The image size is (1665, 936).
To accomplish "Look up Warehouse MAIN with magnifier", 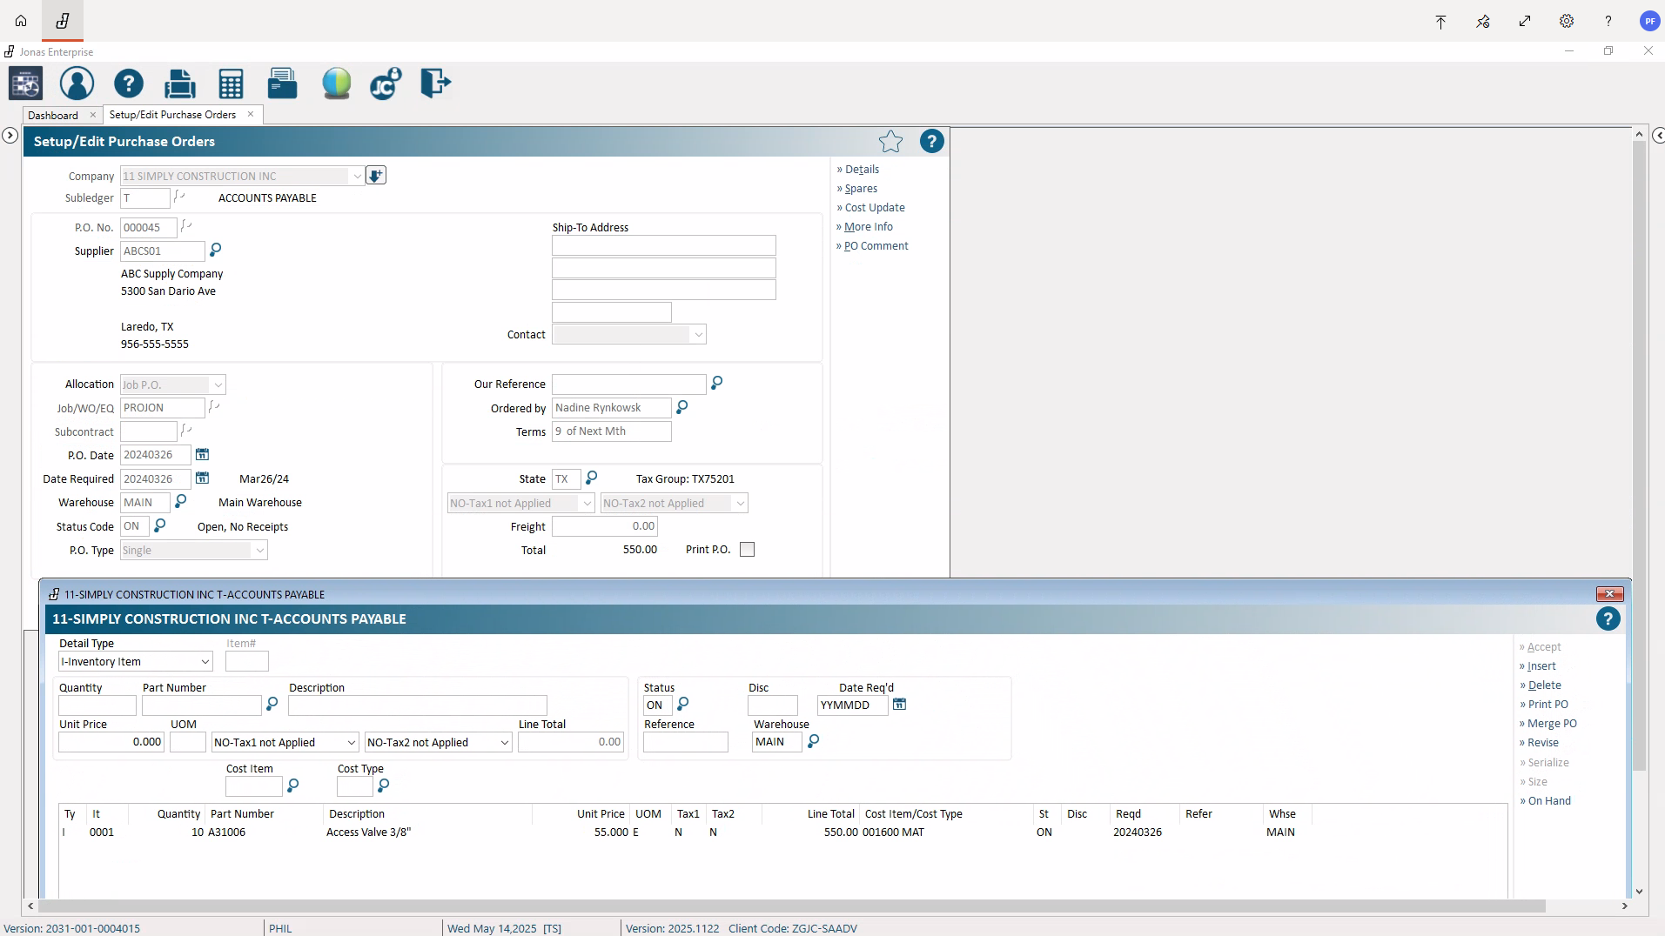I will (x=181, y=501).
